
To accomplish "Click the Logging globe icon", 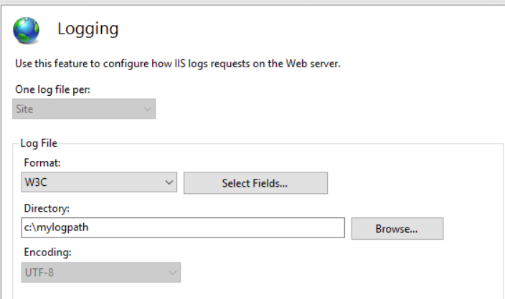I will [x=27, y=30].
